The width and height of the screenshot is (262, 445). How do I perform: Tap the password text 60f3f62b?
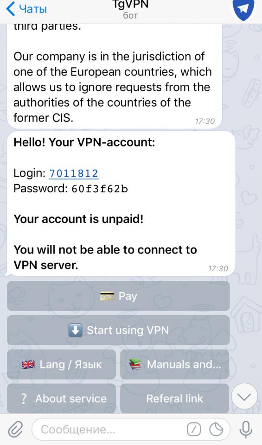pyautogui.click(x=100, y=189)
